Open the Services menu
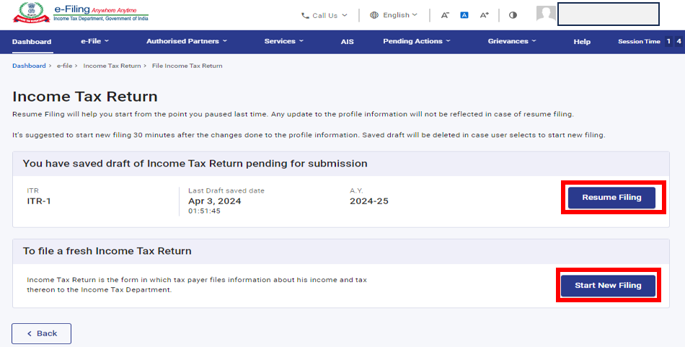The image size is (685, 347). pos(283,42)
